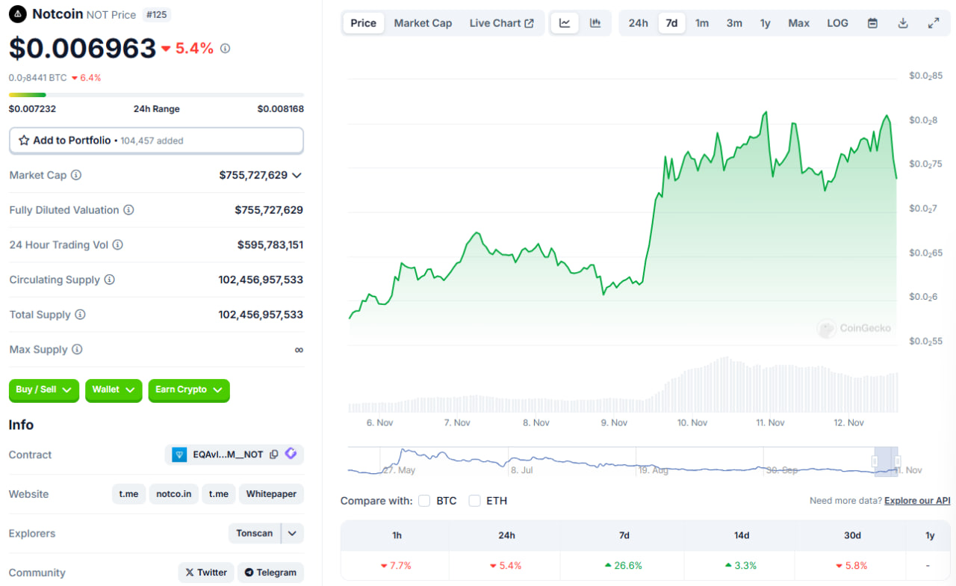Download chart data icon
956x586 pixels.
[x=903, y=23]
